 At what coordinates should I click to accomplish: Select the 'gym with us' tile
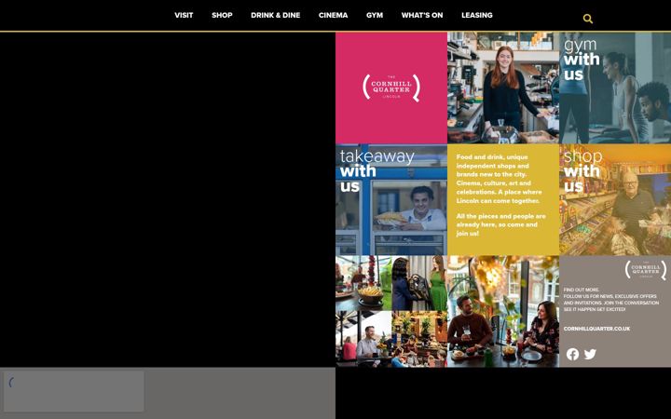[x=615, y=88]
